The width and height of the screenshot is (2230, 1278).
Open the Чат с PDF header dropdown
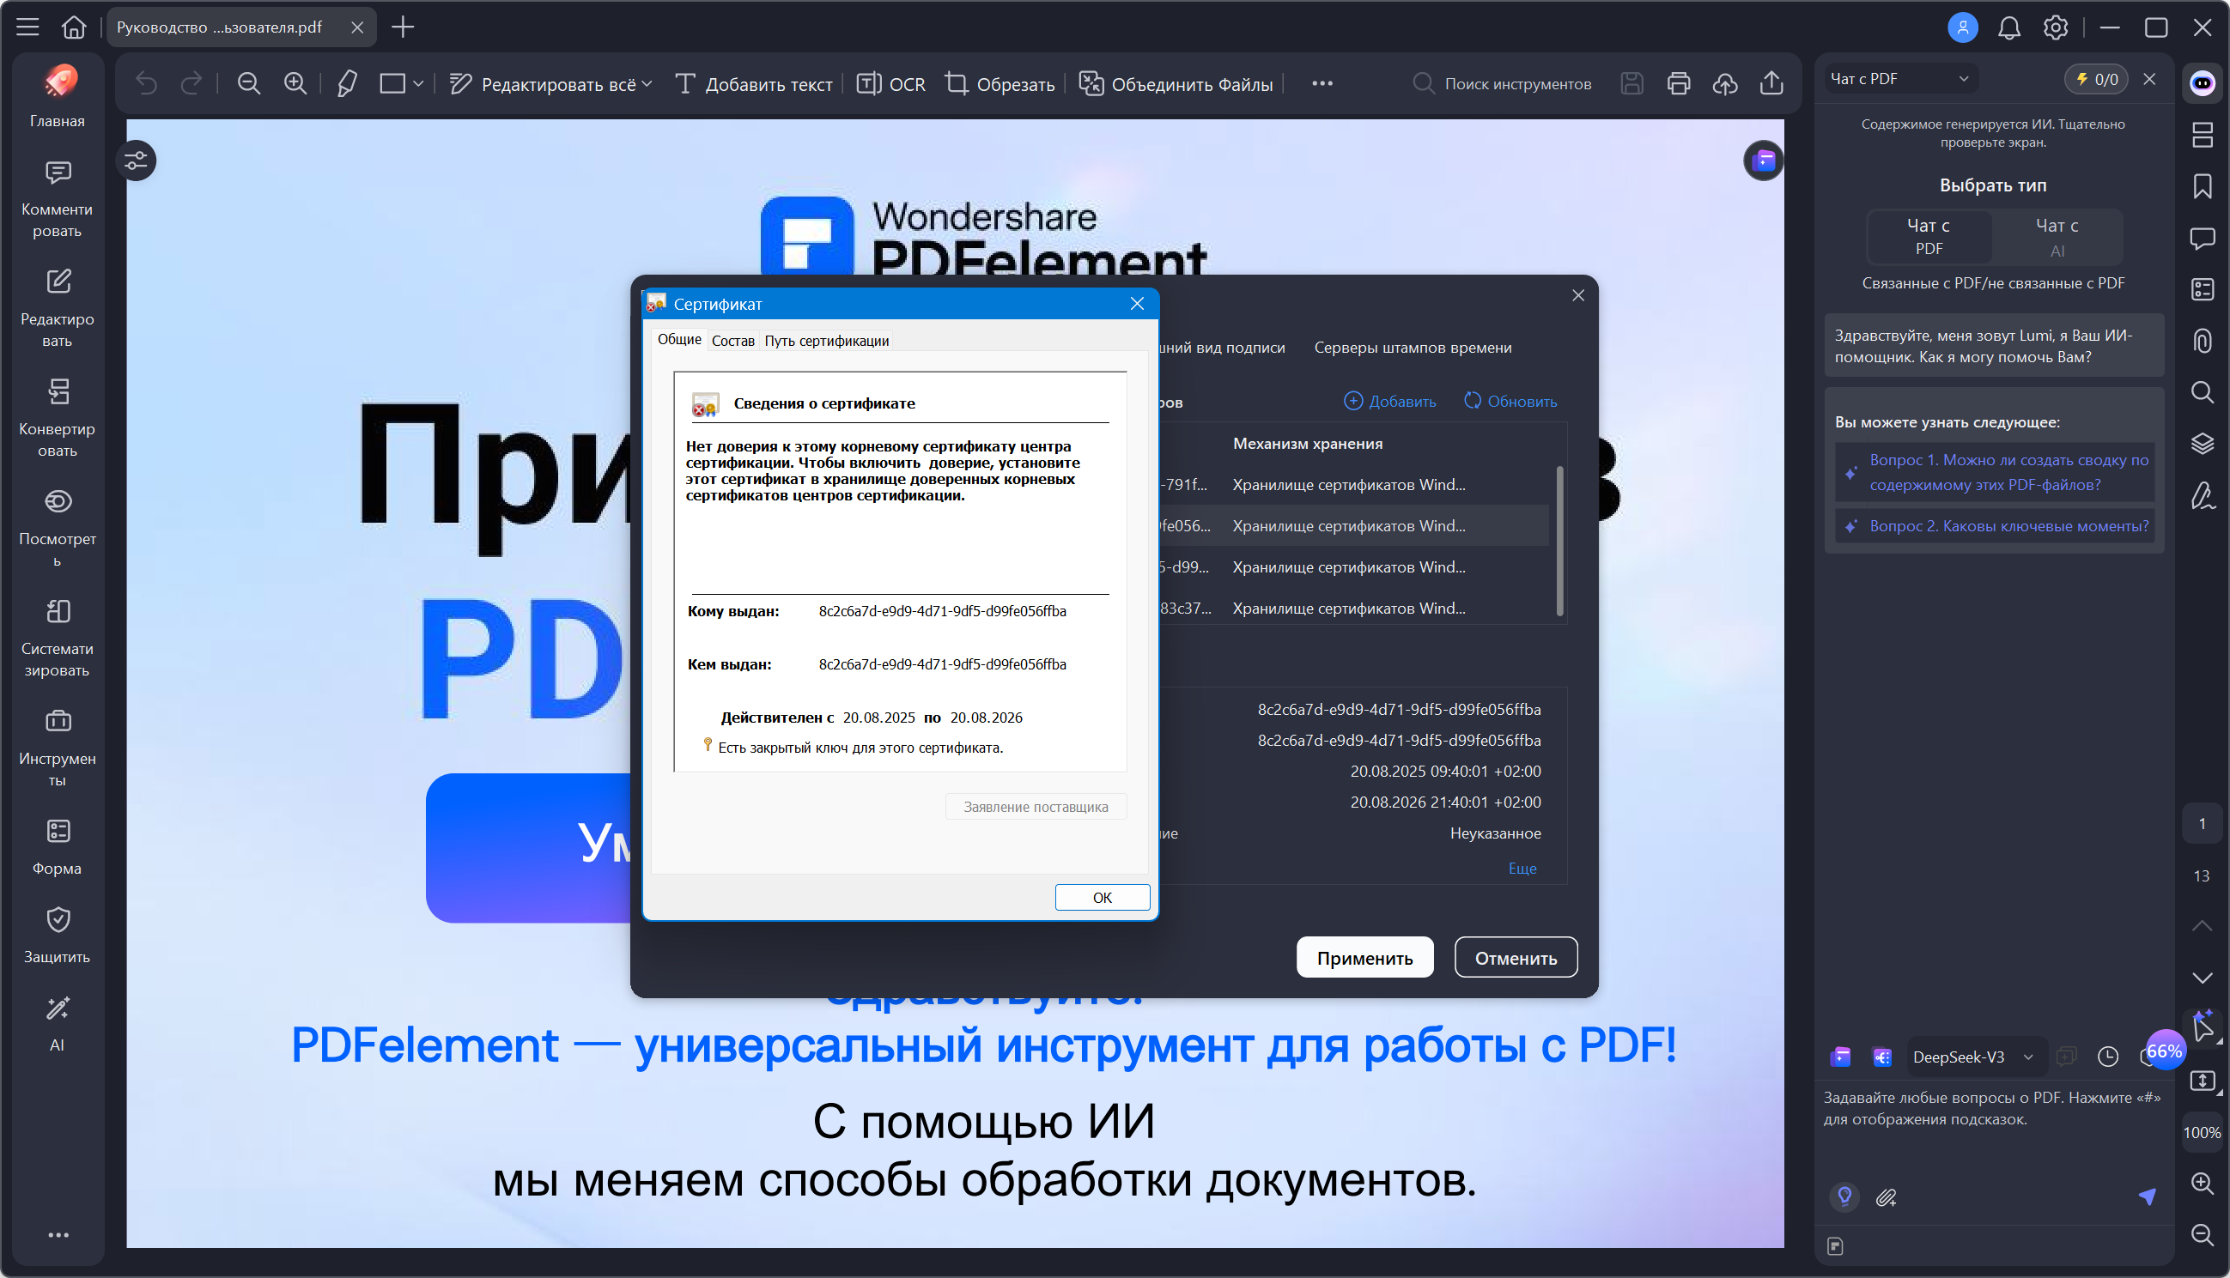[1963, 79]
